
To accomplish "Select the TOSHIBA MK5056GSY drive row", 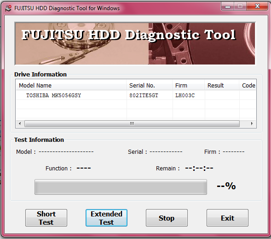I will [x=136, y=95].
